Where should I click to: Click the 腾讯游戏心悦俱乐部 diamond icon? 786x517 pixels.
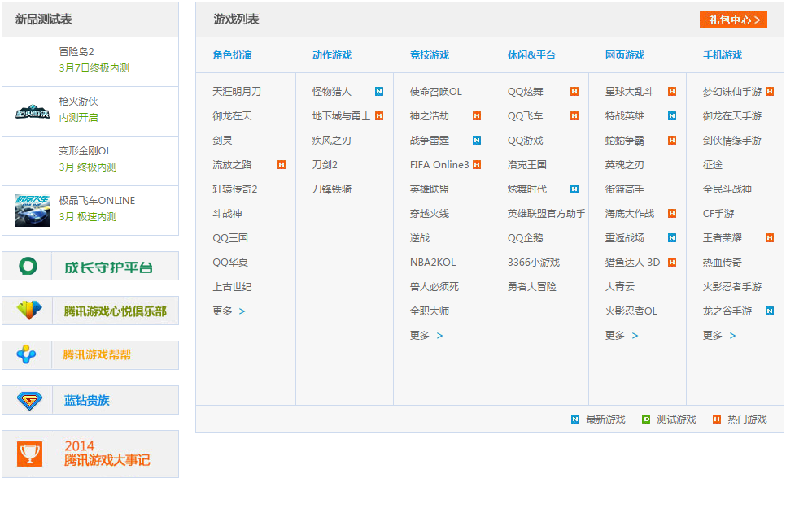coord(29,311)
